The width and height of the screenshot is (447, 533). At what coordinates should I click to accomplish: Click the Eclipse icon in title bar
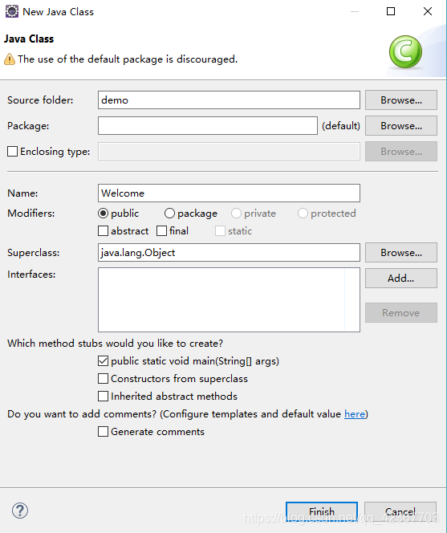[x=12, y=11]
